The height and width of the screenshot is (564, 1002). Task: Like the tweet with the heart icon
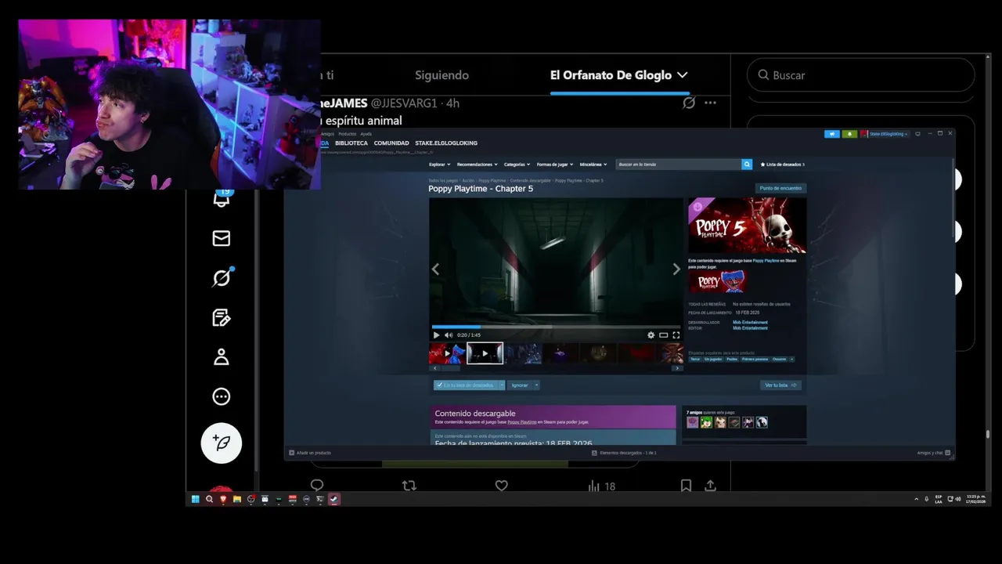pos(502,486)
